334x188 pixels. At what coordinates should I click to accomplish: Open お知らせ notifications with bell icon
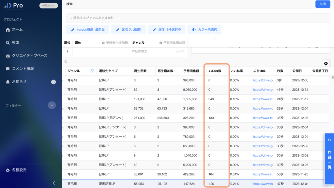pos(19,82)
